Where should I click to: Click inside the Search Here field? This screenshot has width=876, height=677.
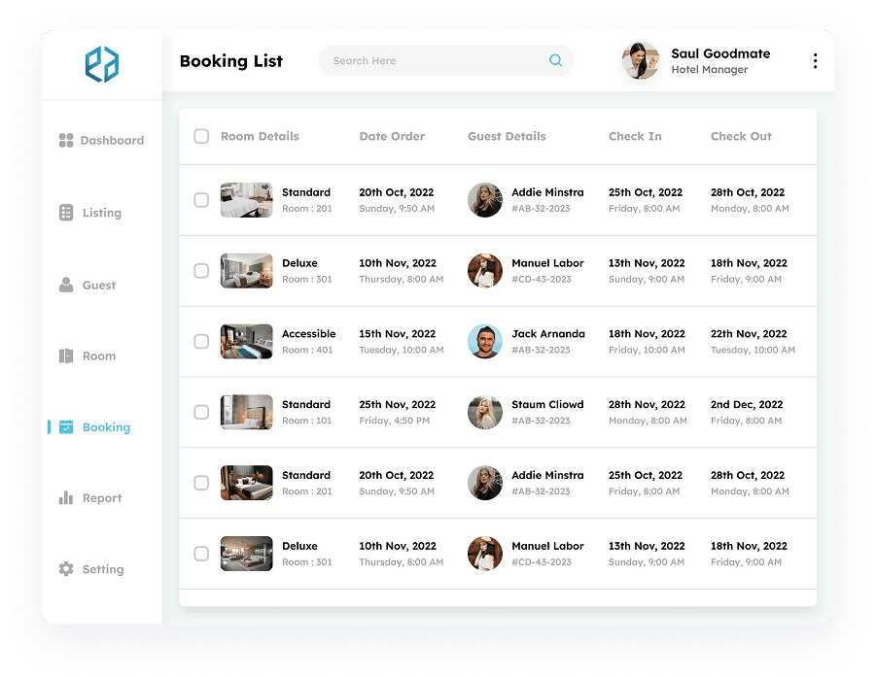pos(428,60)
